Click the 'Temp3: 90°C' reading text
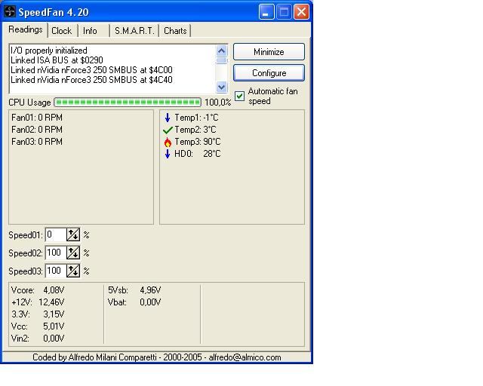The width and height of the screenshot is (483, 386). tap(198, 142)
